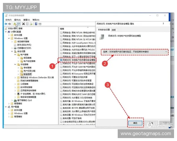The height and width of the screenshot is (141, 177).
Task: Click the 本地计算机 策略 root node icon
Action: (x=6, y=28)
